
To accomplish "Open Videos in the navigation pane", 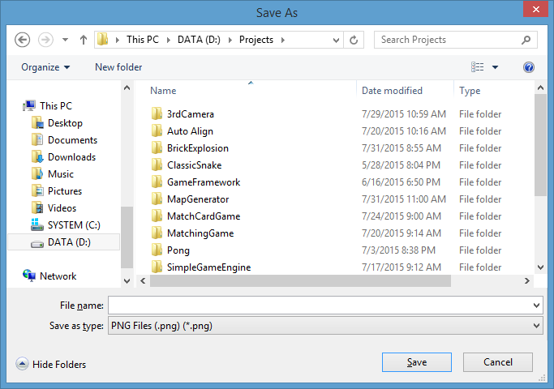I will 62,208.
